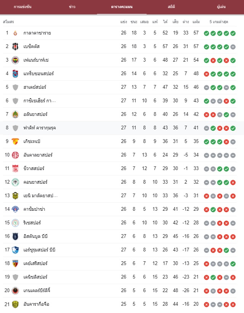Select the ผู้เล่น tab

(x=221, y=7)
